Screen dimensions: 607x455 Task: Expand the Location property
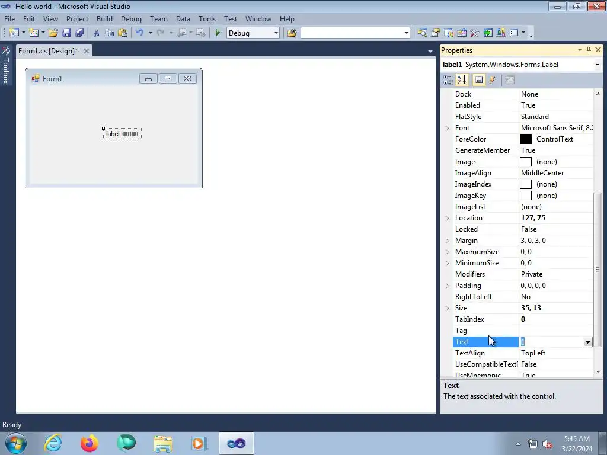point(447,218)
